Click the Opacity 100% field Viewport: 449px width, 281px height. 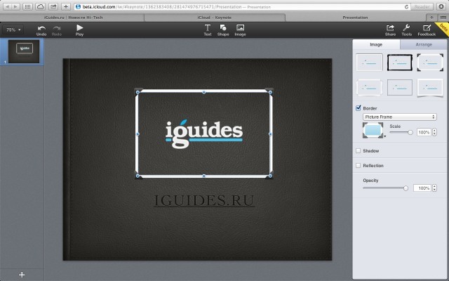tap(422, 188)
